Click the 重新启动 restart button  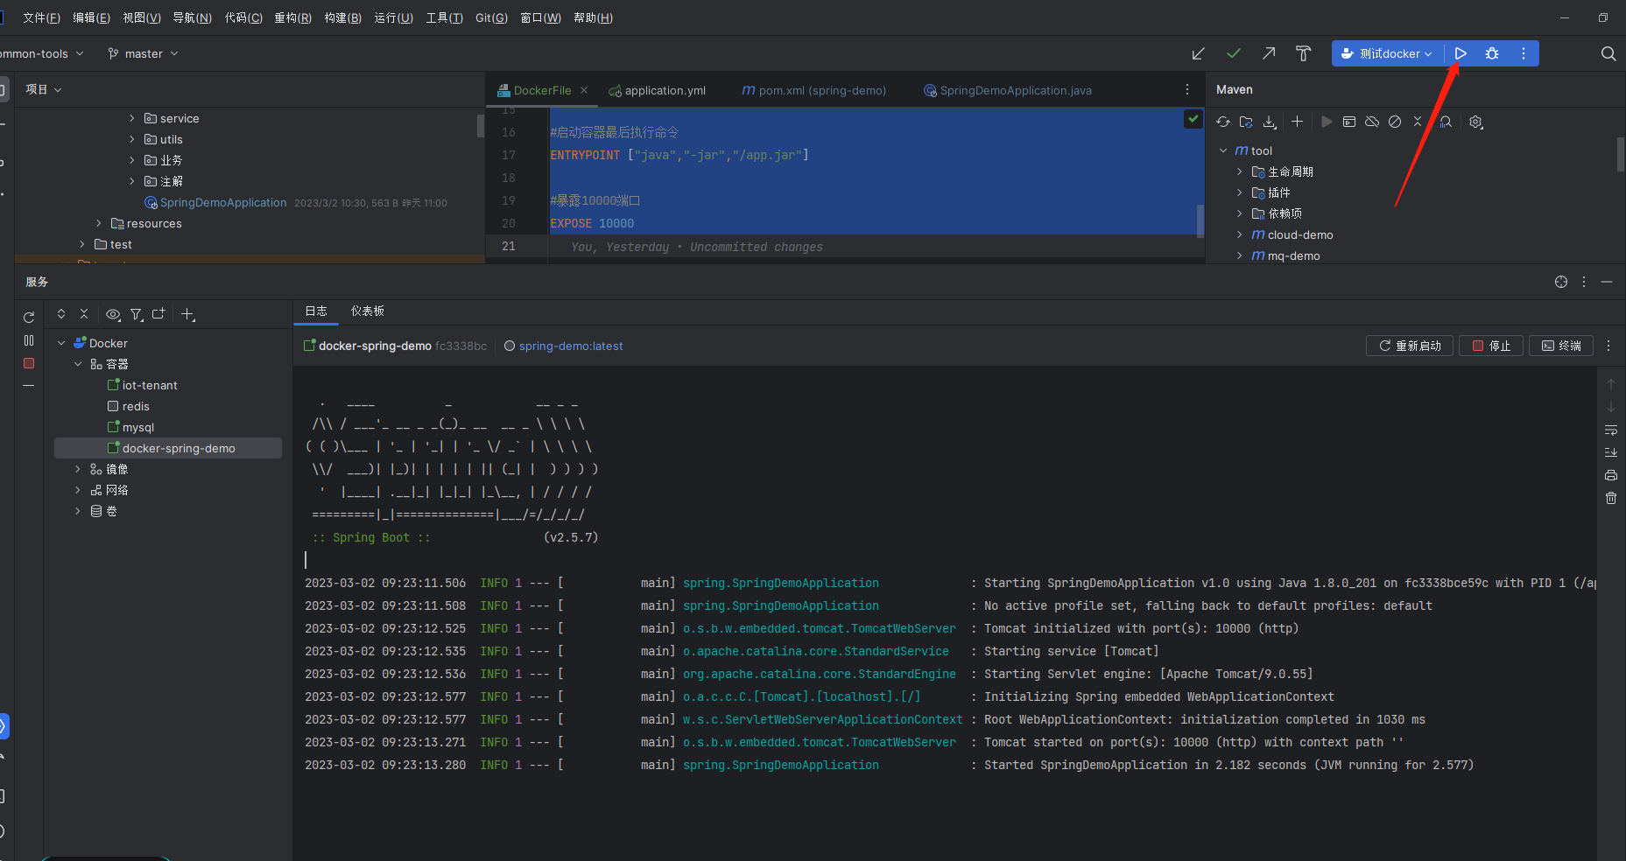[1409, 346]
